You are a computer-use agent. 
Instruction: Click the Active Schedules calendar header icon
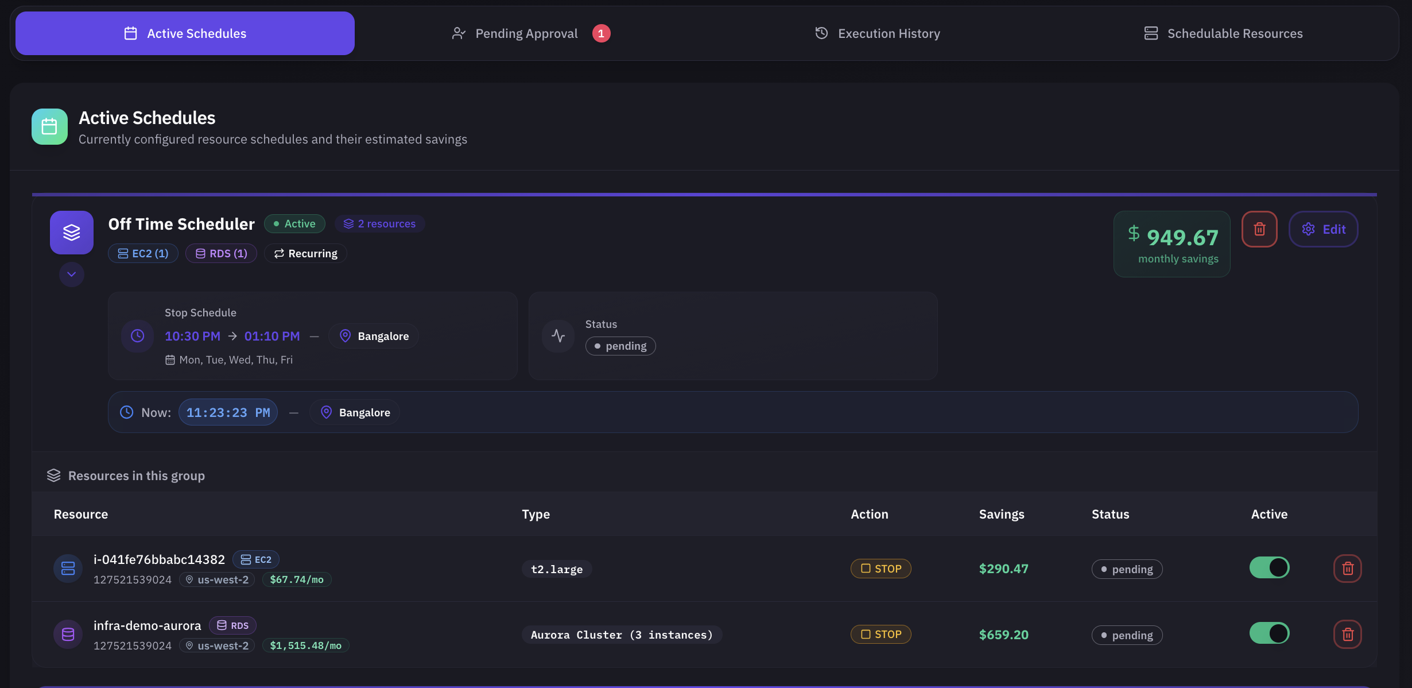(49, 127)
